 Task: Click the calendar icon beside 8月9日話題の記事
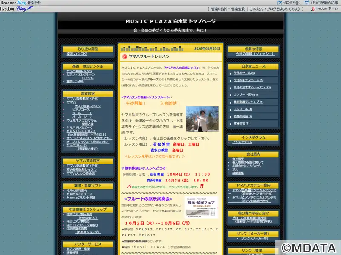[x=307, y=3]
